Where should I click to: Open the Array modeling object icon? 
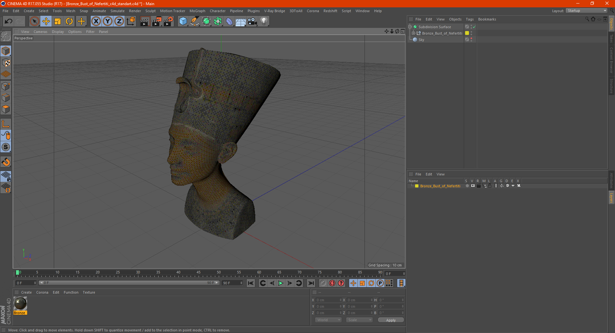pos(218,21)
